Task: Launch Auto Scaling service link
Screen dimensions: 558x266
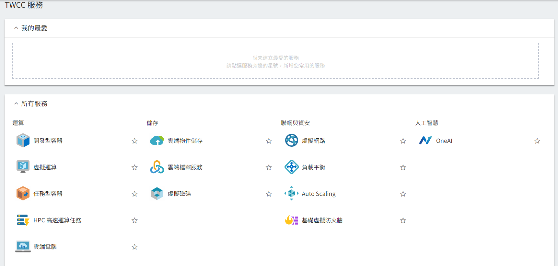Action: click(319, 194)
